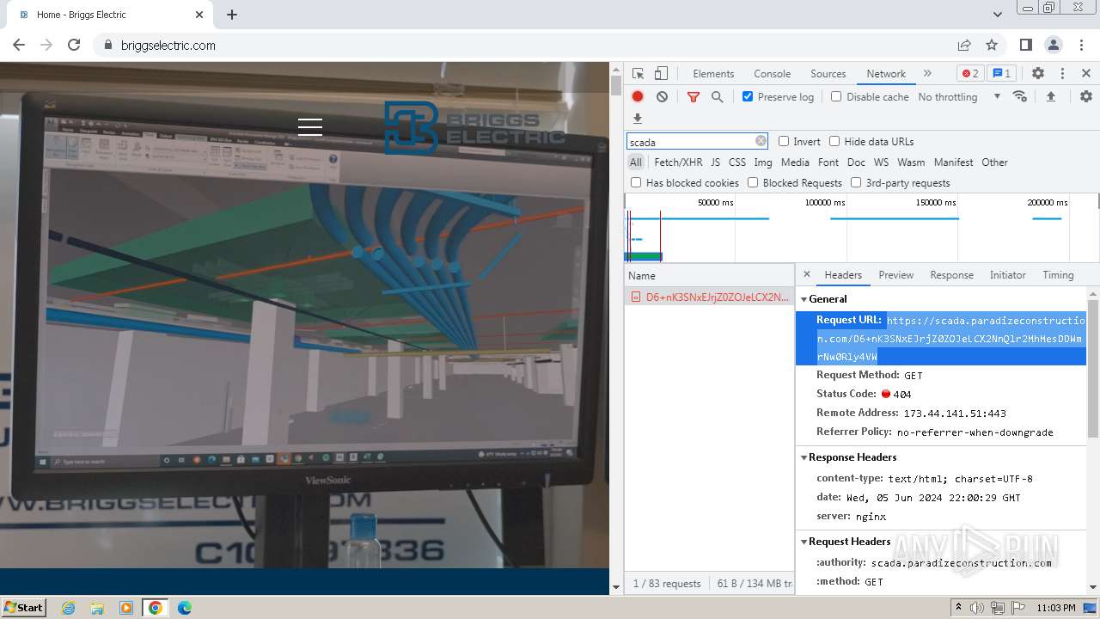
Task: Filter by Font requests
Action: [828, 162]
